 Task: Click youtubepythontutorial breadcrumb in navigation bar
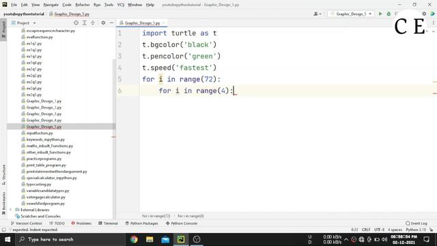click(x=24, y=14)
